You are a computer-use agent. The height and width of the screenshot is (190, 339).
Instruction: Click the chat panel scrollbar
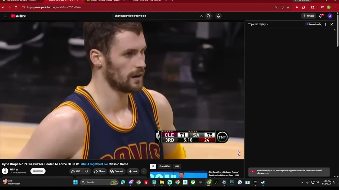tap(335, 103)
